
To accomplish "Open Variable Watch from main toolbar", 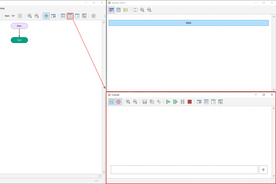I will [63, 16].
